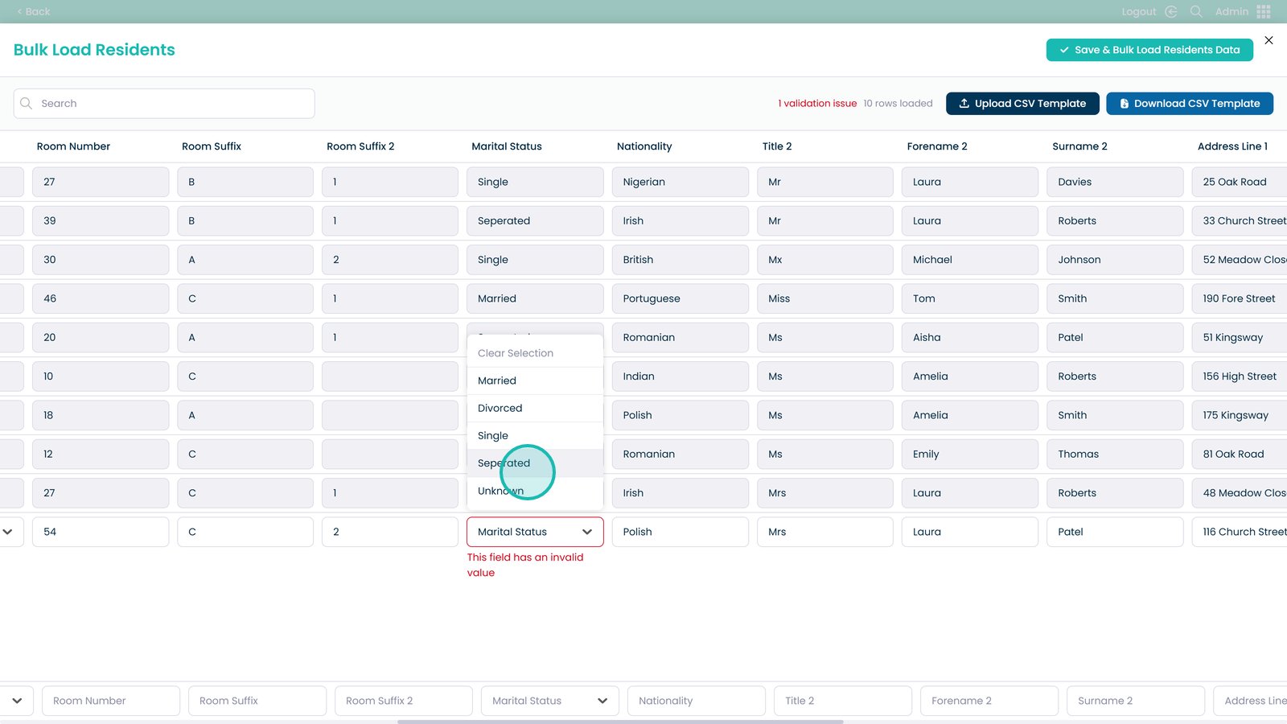The height and width of the screenshot is (724, 1287).
Task: Close the Bulk Load Residents dialog
Action: pos(1268,40)
